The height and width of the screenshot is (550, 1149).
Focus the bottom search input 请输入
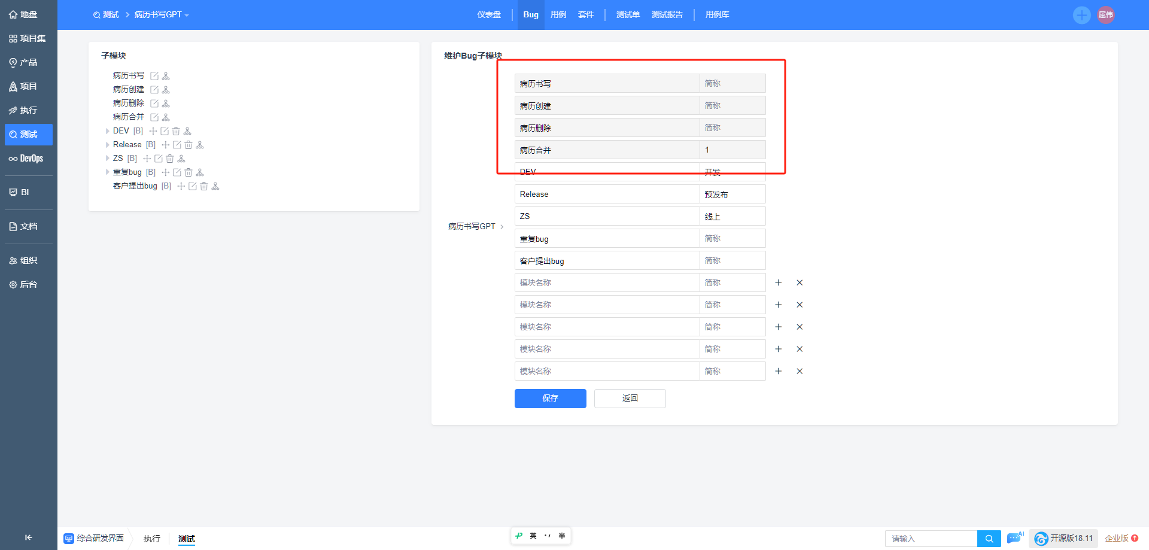931,539
